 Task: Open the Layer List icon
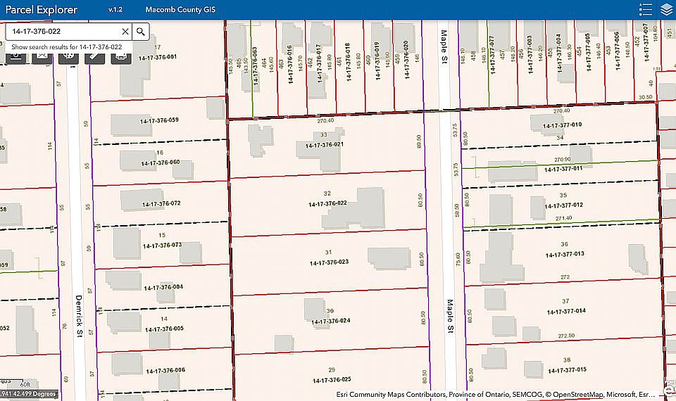tap(667, 9)
